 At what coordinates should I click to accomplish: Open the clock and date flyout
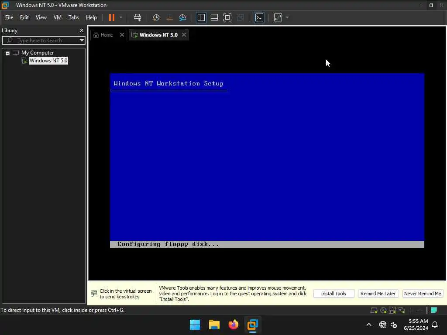coord(416,325)
